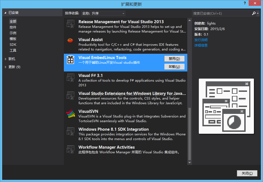Open the 发行说明 release notes link
263x182 pixels.
(201, 40)
